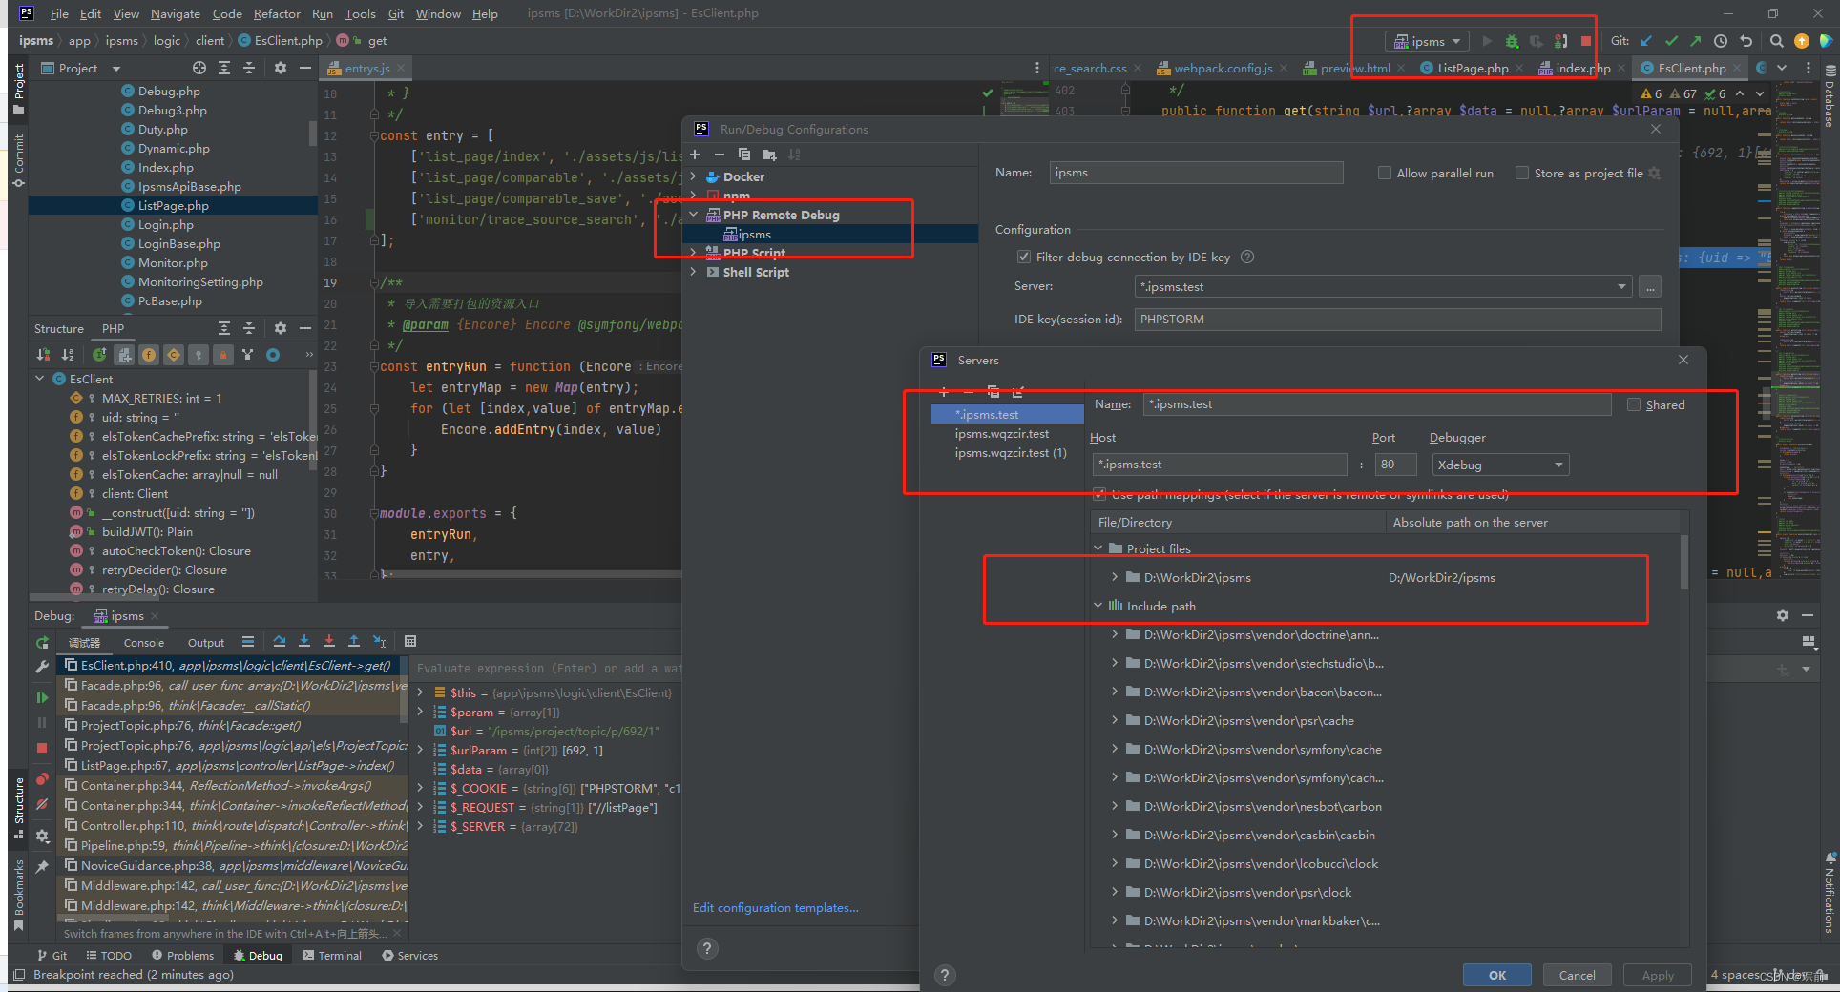Select Monitor.php in the project tree
This screenshot has width=1840, height=992.
click(173, 262)
